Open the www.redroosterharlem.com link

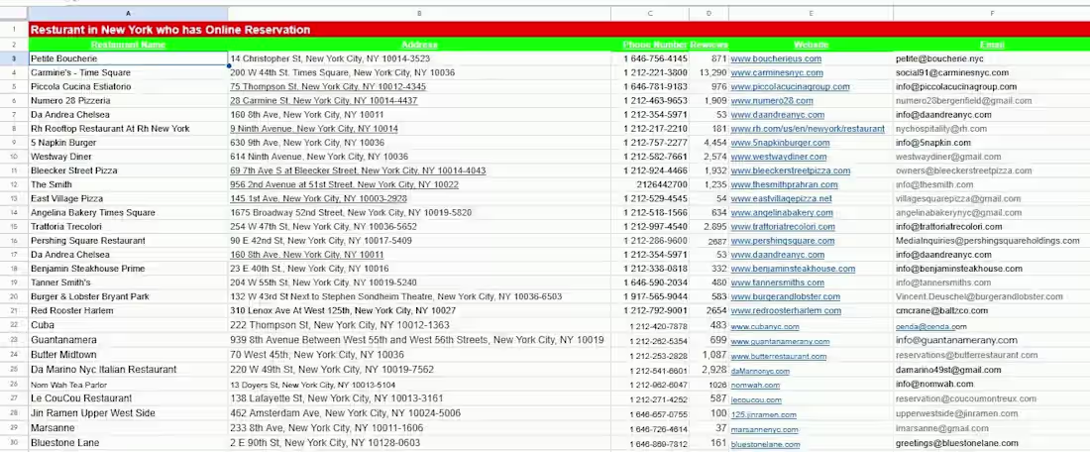(786, 311)
